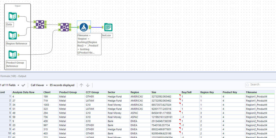Select the Input container title
Viewport: 276px width, 138px height.
[x=17, y=6]
